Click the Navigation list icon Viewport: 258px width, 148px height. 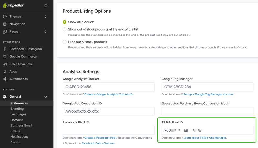(5, 24)
